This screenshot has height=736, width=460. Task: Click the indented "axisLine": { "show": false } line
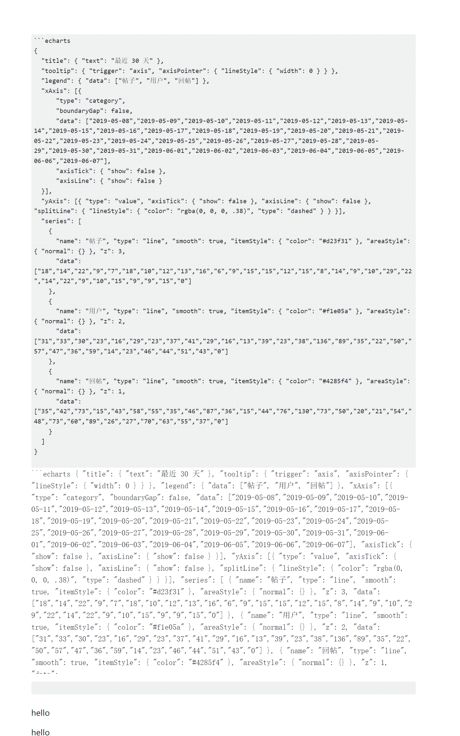[109, 181]
